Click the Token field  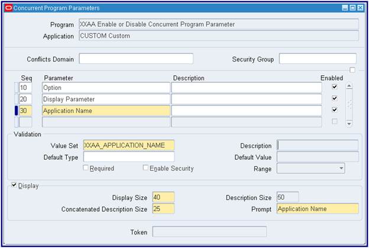pyautogui.click(x=209, y=232)
